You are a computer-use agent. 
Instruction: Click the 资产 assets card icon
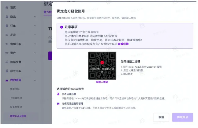7,53
